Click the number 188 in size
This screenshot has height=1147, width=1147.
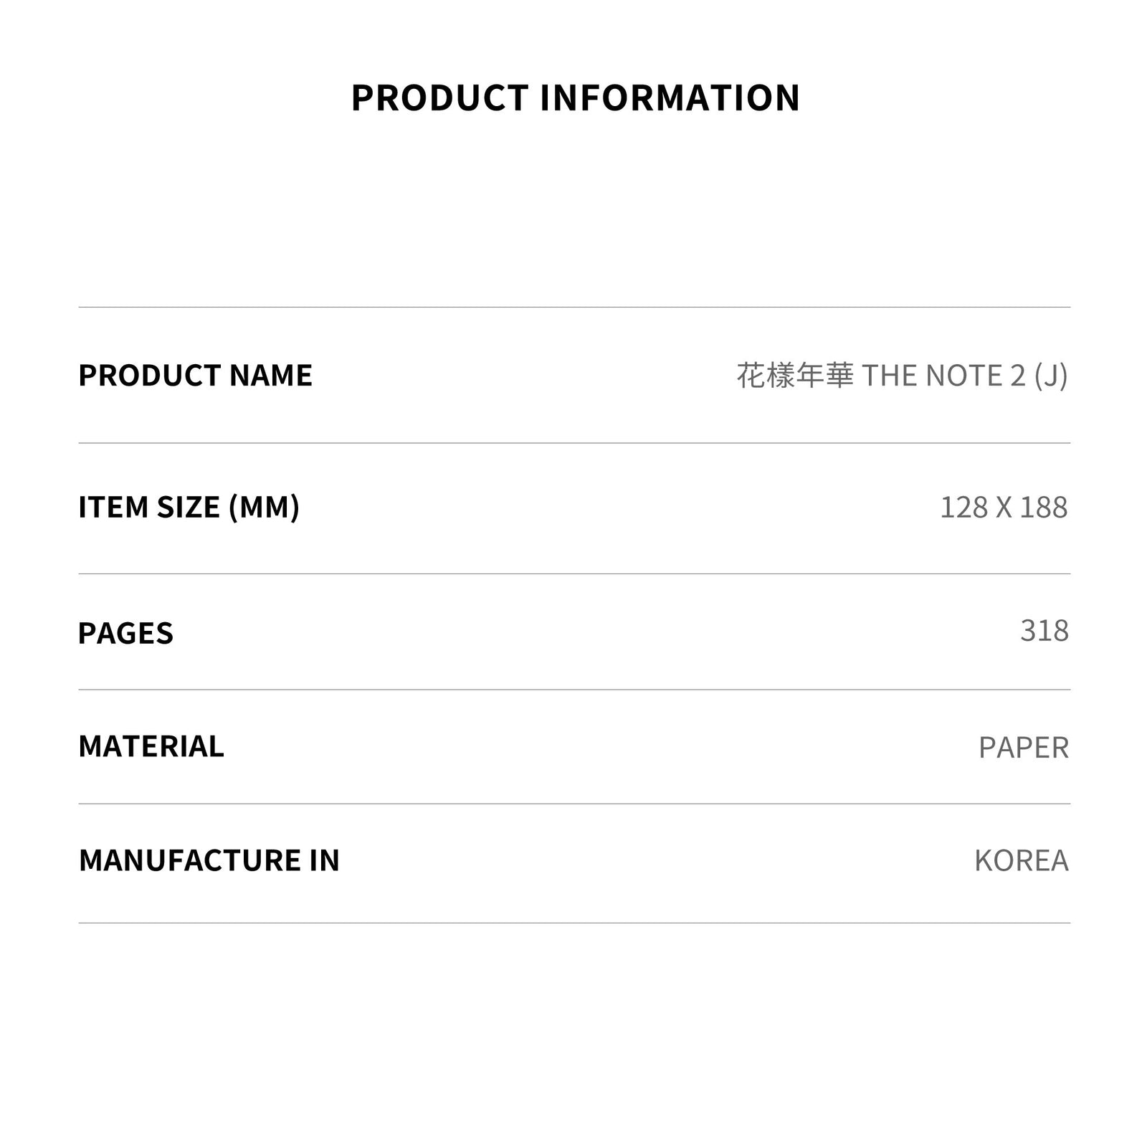[1044, 508]
